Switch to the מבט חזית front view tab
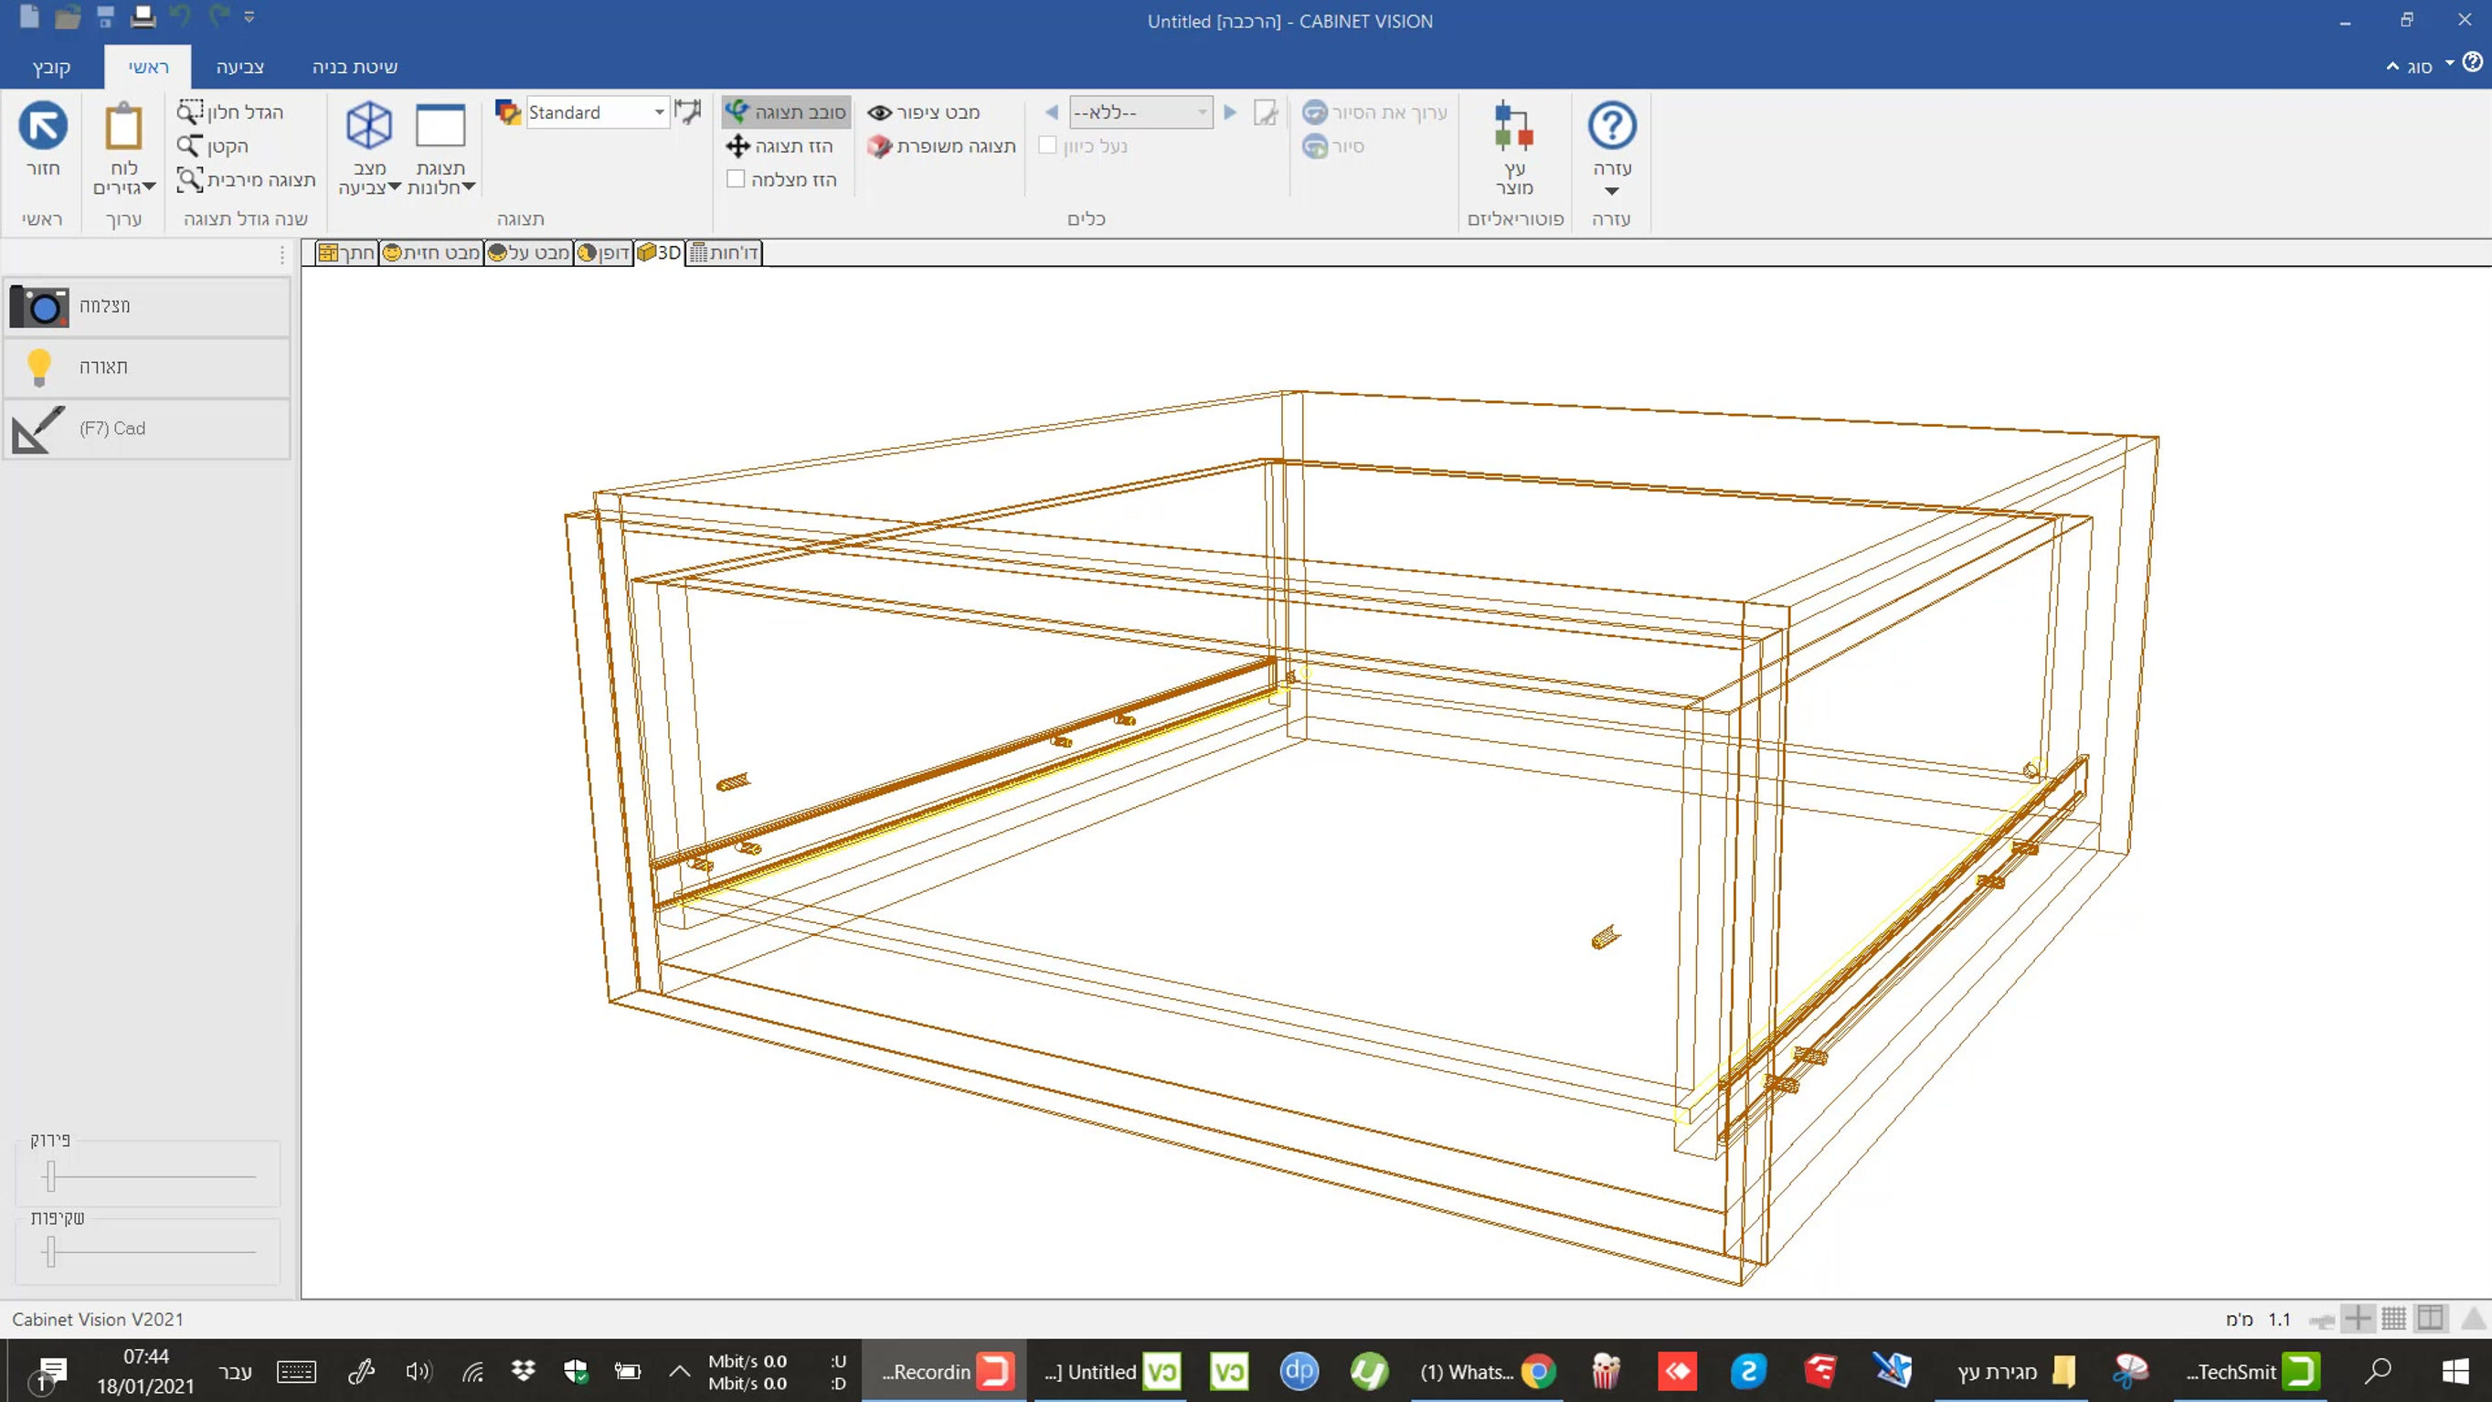Image resolution: width=2492 pixels, height=1402 pixels. click(x=431, y=252)
